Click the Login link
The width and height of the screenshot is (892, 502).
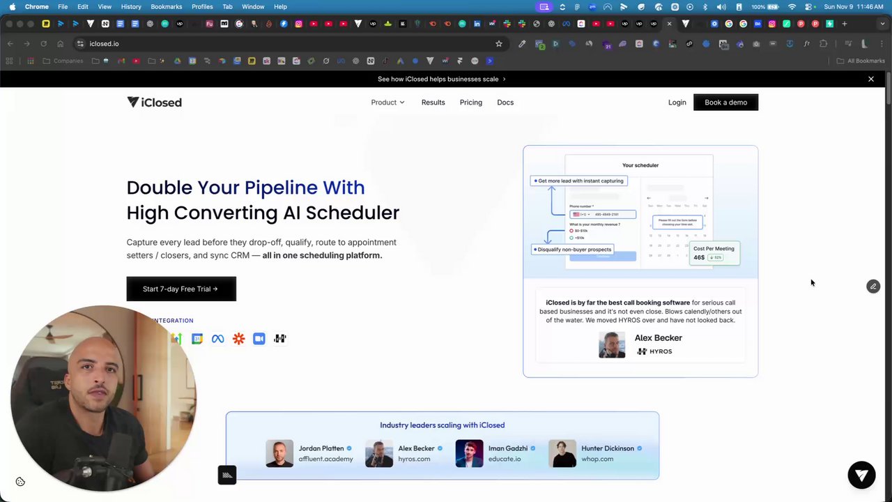pyautogui.click(x=677, y=102)
